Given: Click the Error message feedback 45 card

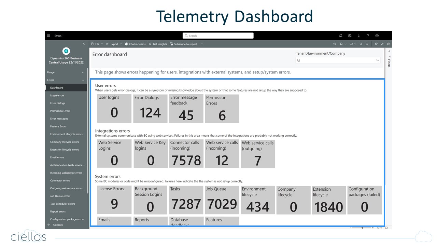Looking at the screenshot, I should 186,108.
